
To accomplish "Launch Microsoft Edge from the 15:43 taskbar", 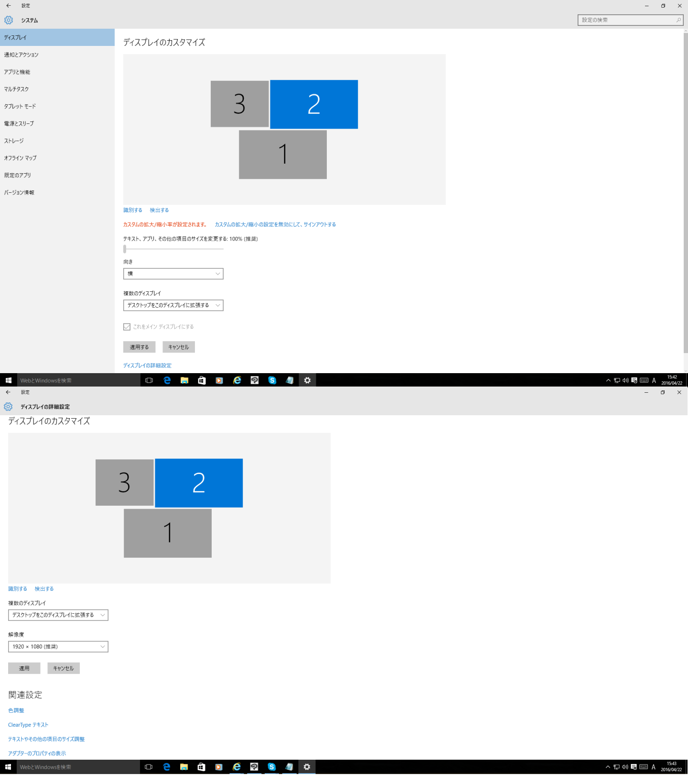I will pos(166,767).
